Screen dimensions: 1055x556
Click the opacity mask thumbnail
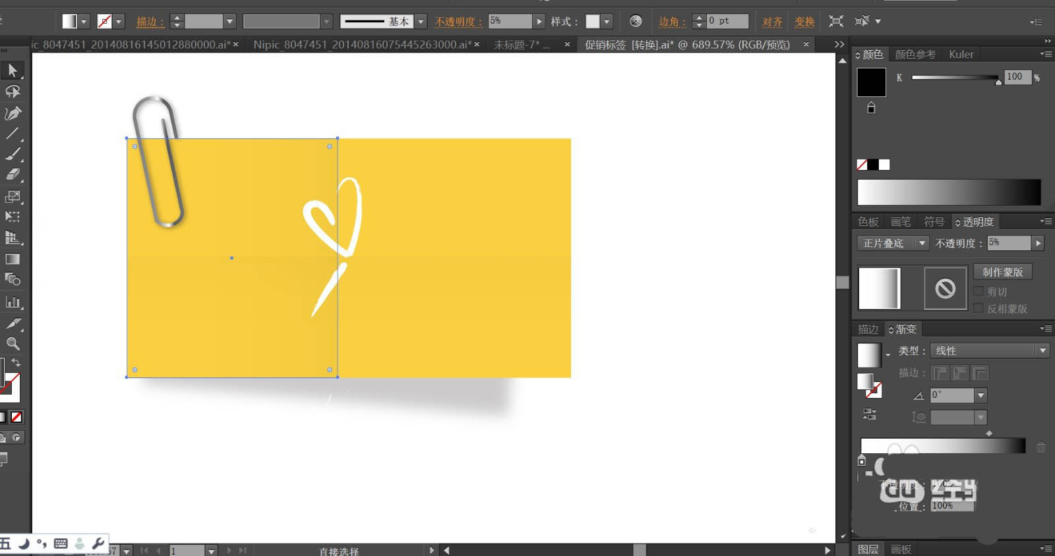[x=945, y=289]
